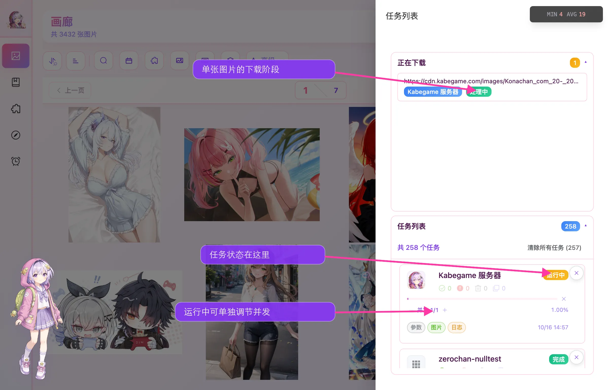Click the 处理中 status tag
The height and width of the screenshot is (390, 609).
479,92
